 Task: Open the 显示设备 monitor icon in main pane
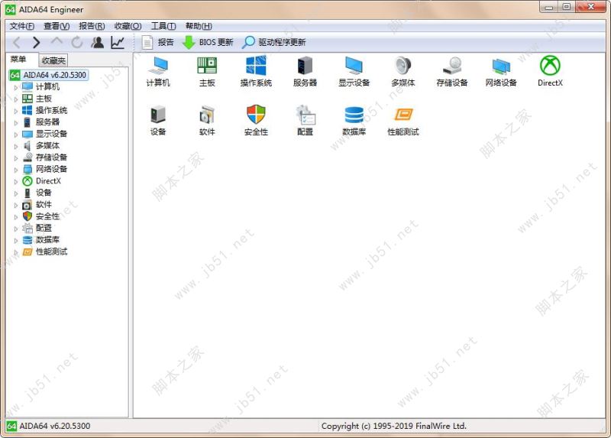pyautogui.click(x=354, y=71)
